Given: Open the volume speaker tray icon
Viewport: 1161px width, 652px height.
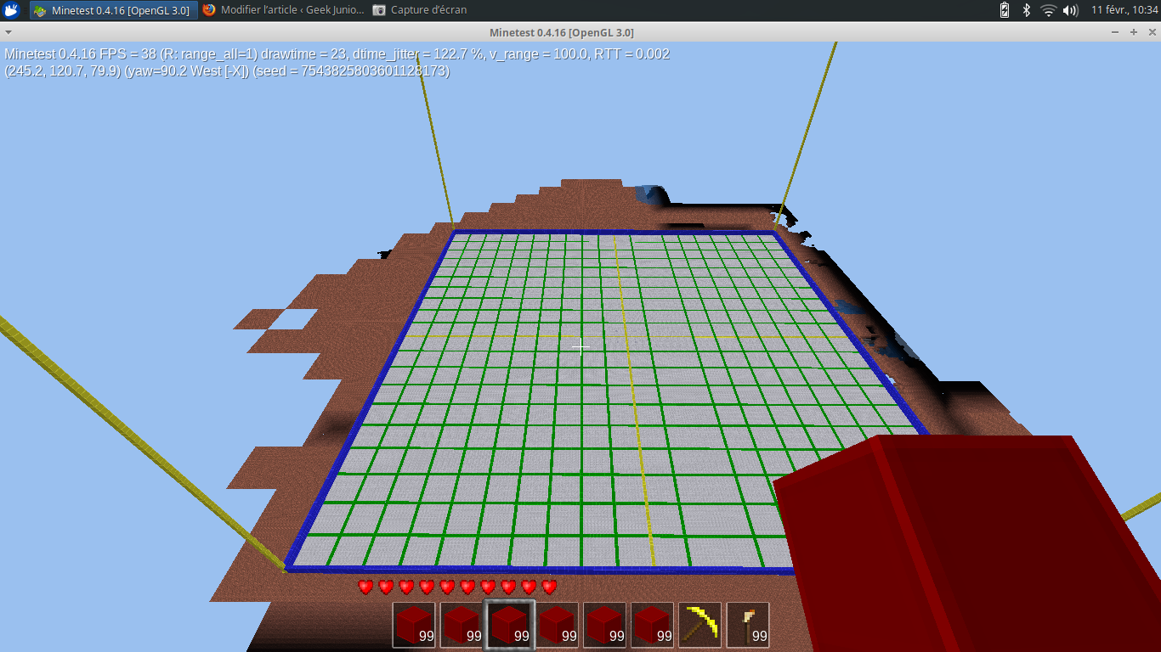Looking at the screenshot, I should (x=1071, y=10).
